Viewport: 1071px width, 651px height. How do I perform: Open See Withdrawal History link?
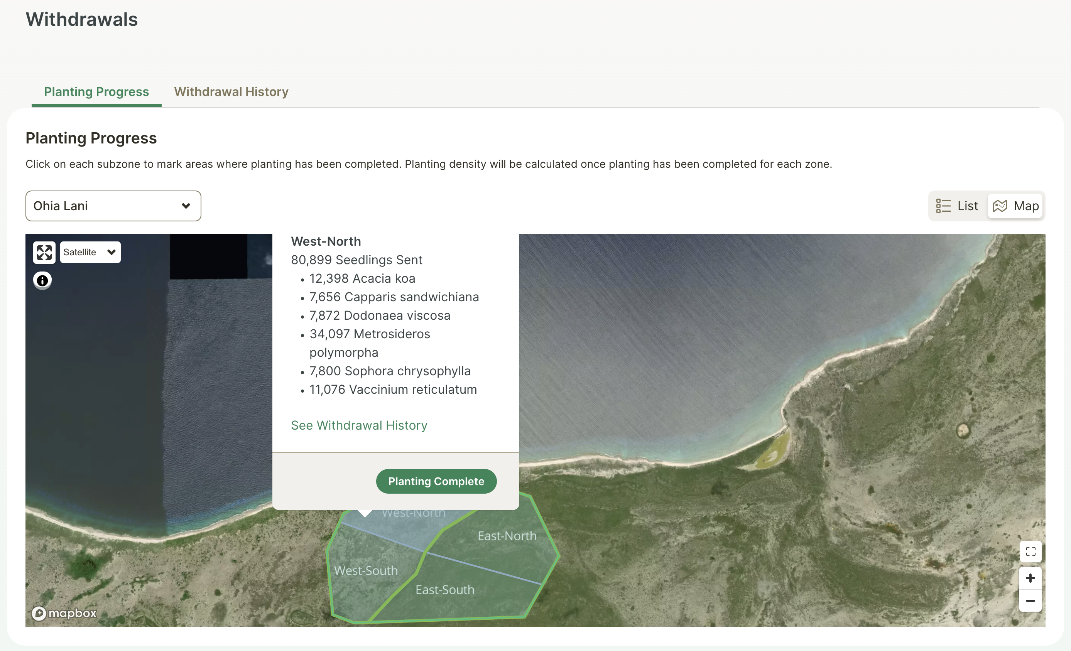359,425
